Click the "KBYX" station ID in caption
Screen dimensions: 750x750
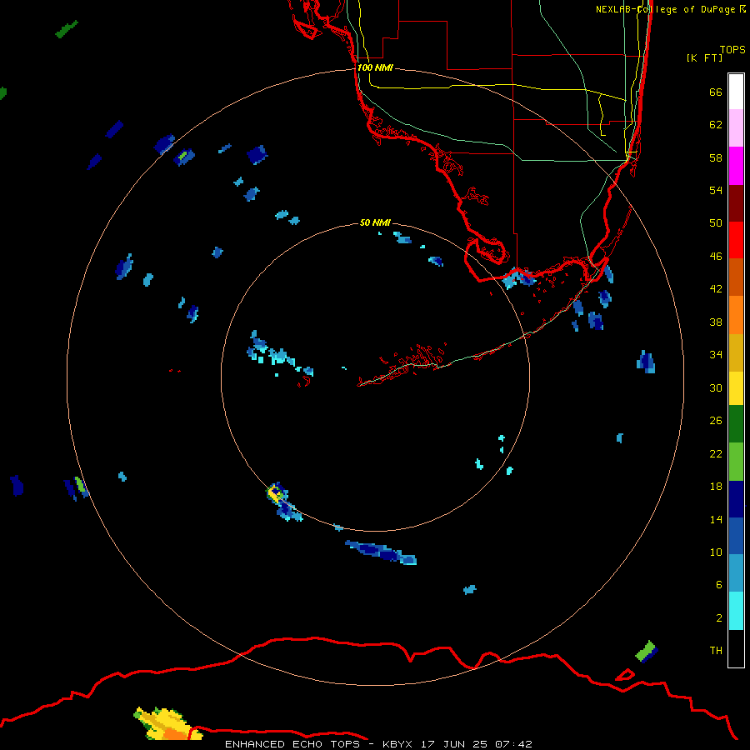coord(397,744)
